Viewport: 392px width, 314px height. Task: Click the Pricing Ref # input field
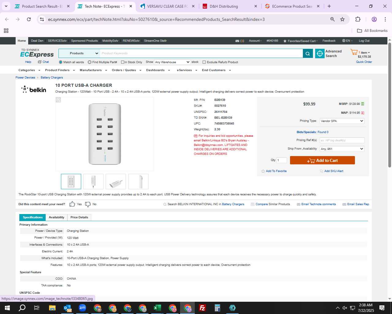342,140
